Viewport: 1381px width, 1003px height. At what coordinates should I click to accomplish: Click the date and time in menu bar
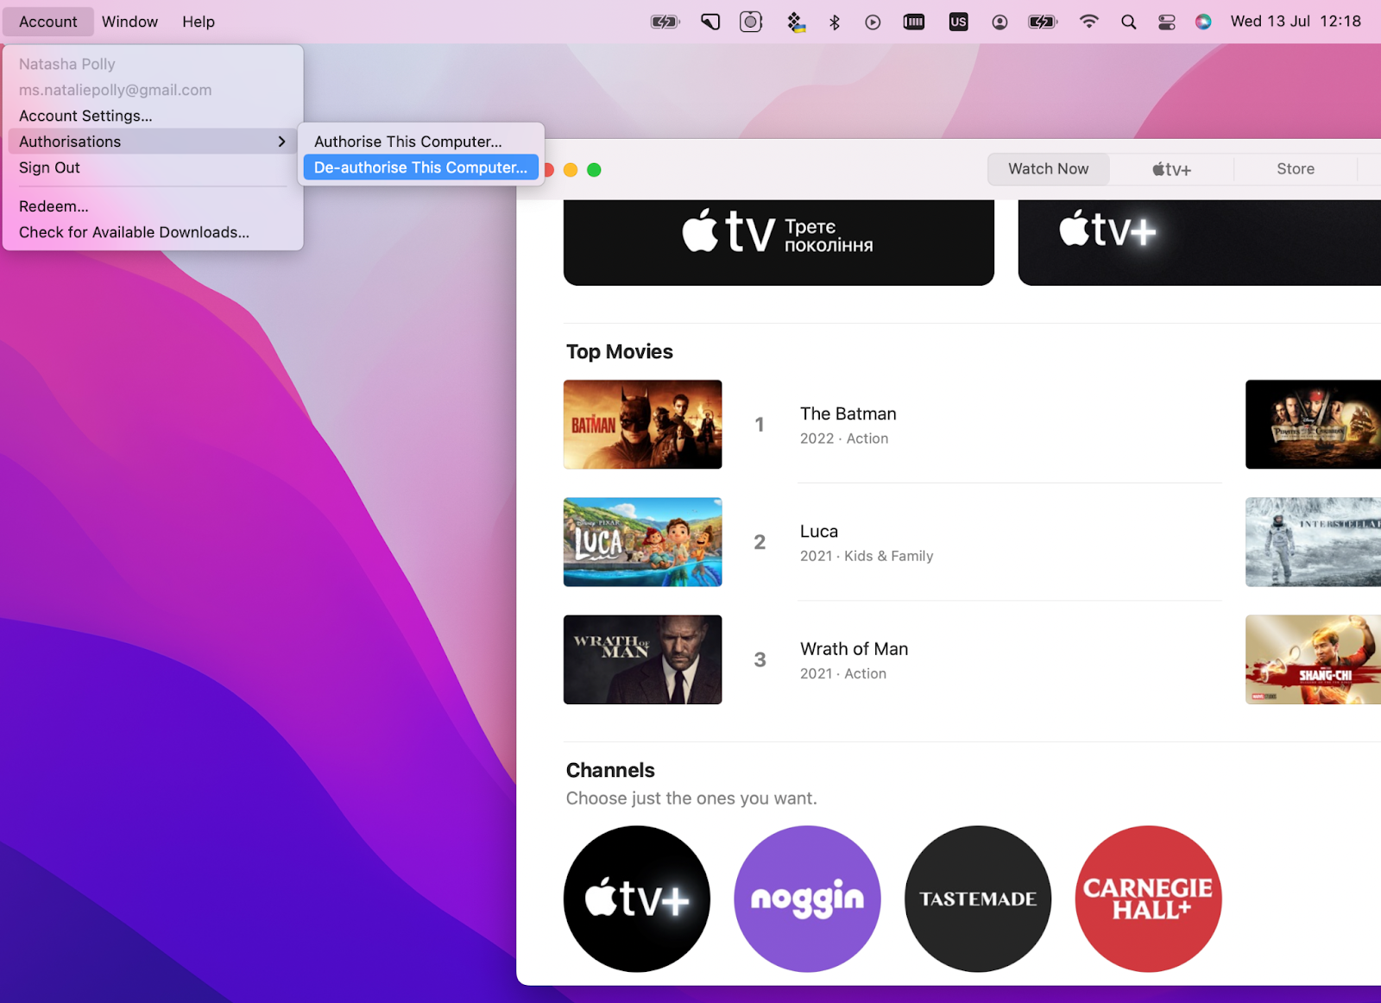[x=1296, y=22]
